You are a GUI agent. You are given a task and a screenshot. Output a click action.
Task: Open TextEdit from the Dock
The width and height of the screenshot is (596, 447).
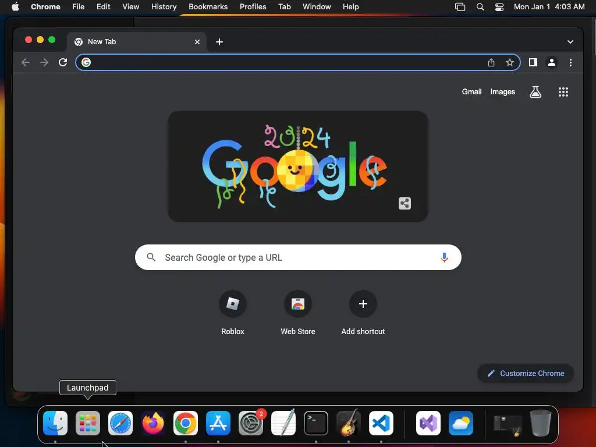point(283,423)
